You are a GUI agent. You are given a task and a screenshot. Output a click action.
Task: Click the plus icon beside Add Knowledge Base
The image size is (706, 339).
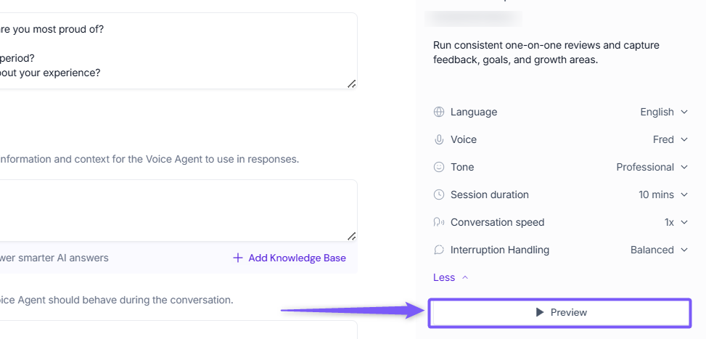point(237,258)
